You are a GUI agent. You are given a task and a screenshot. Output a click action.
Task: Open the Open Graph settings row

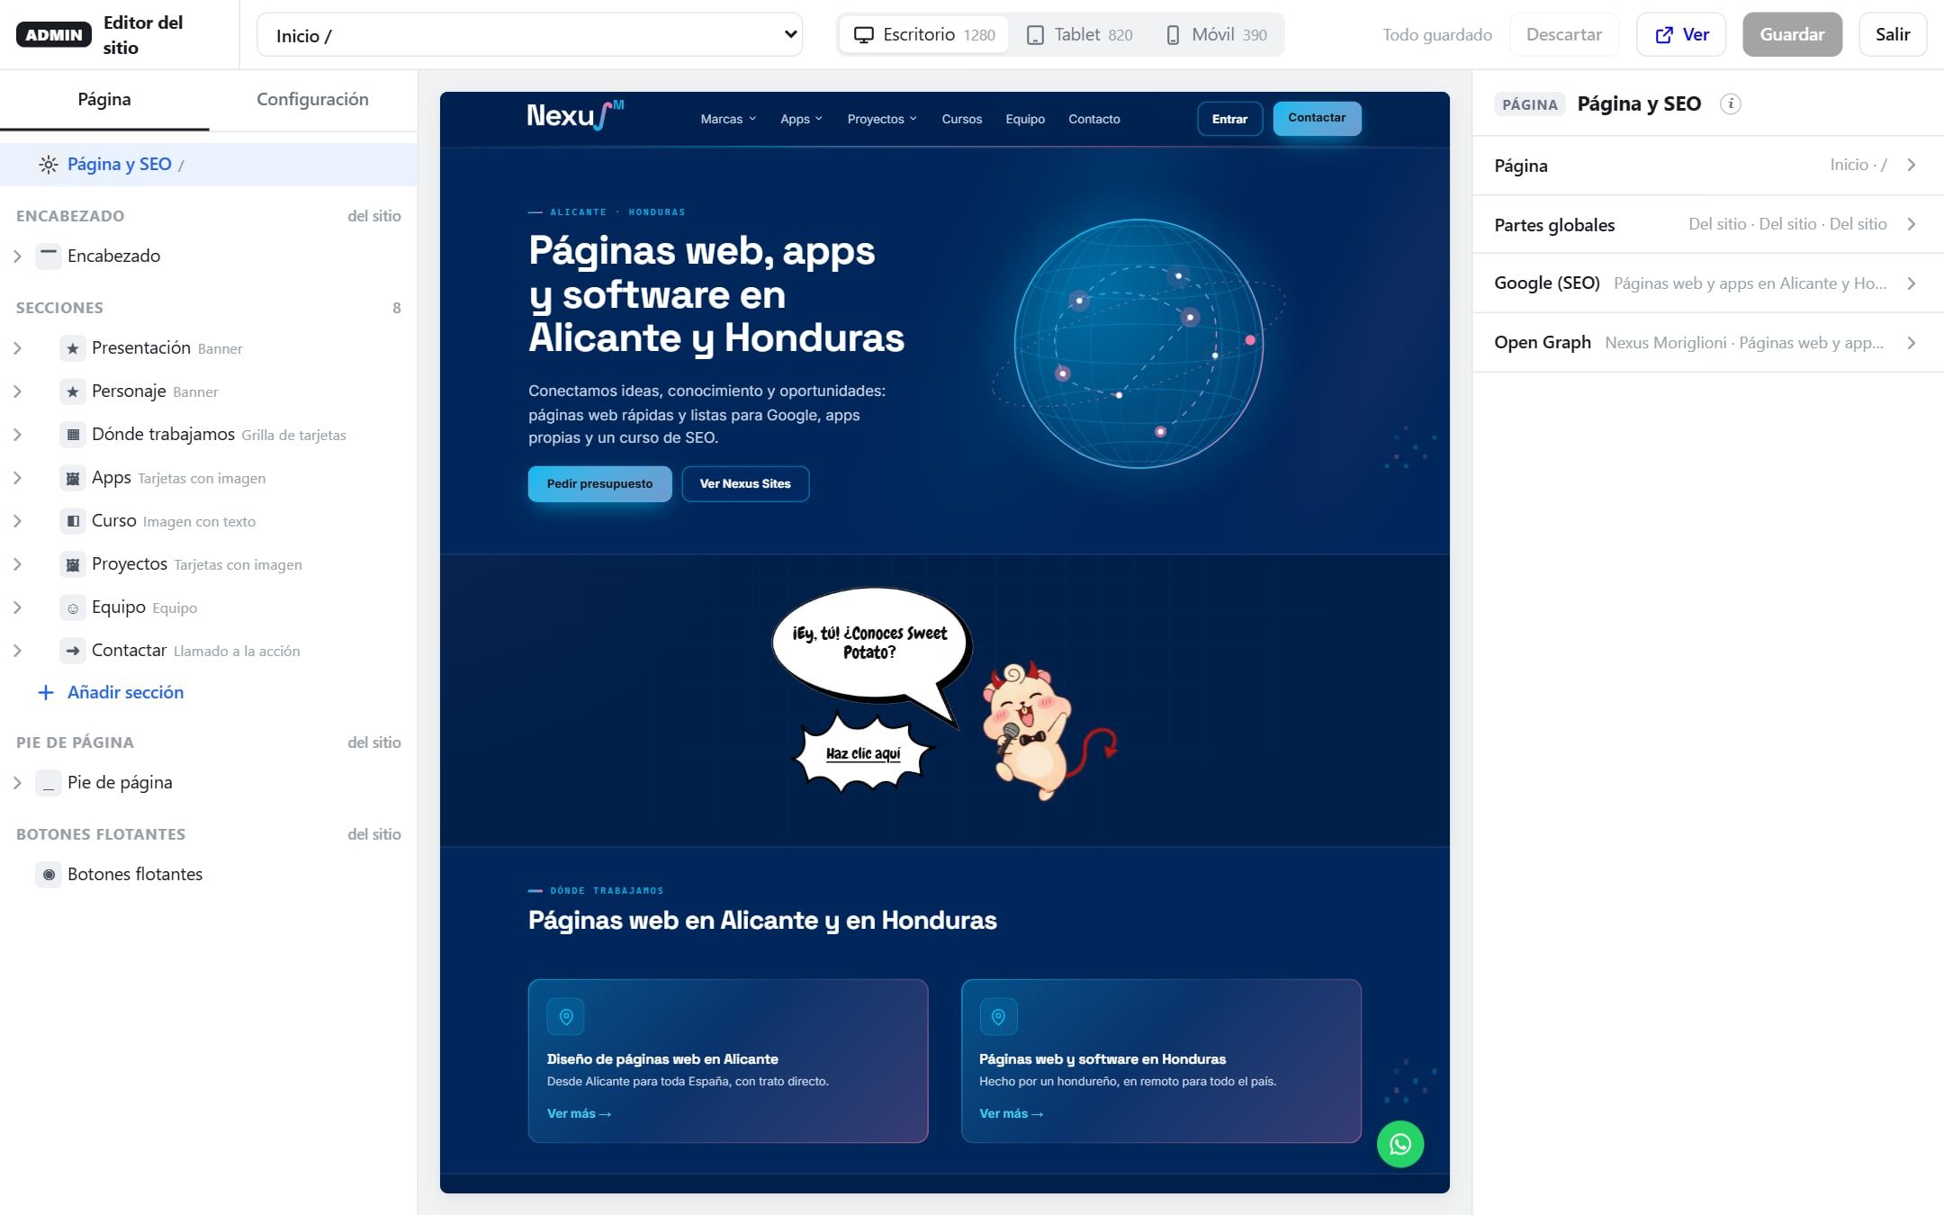pos(1707,343)
